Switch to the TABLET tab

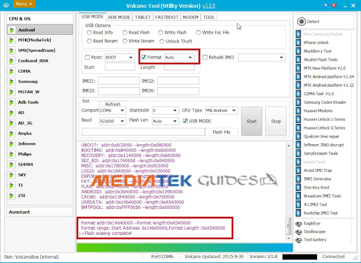click(x=143, y=17)
